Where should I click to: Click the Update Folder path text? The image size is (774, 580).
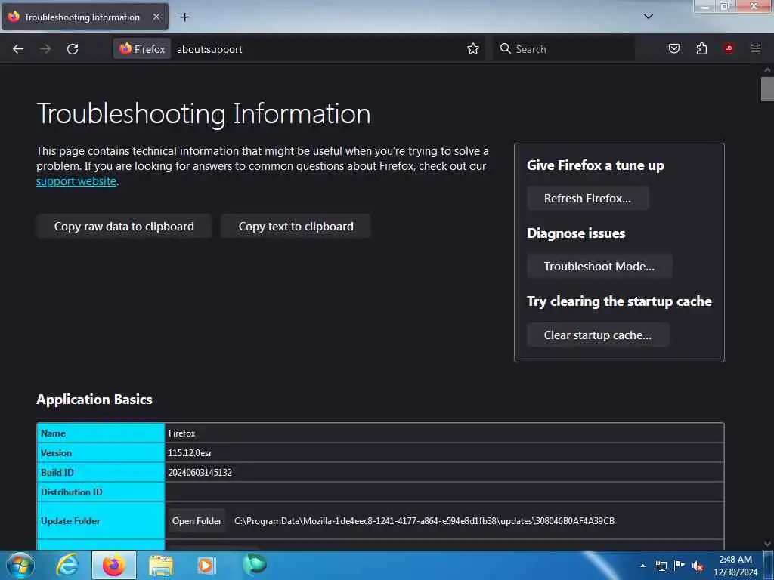(424, 521)
